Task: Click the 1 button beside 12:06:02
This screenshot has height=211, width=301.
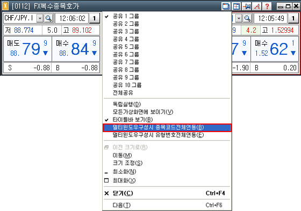Action: pos(94,18)
